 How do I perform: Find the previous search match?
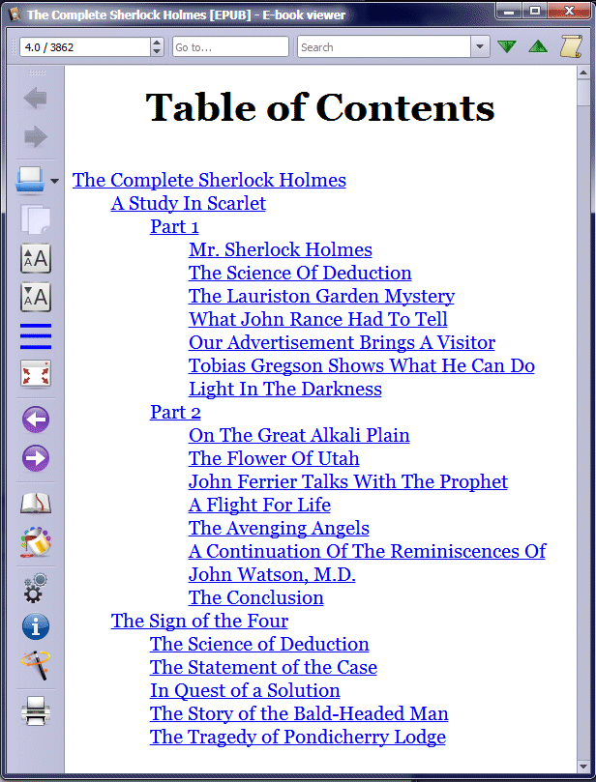click(x=538, y=46)
